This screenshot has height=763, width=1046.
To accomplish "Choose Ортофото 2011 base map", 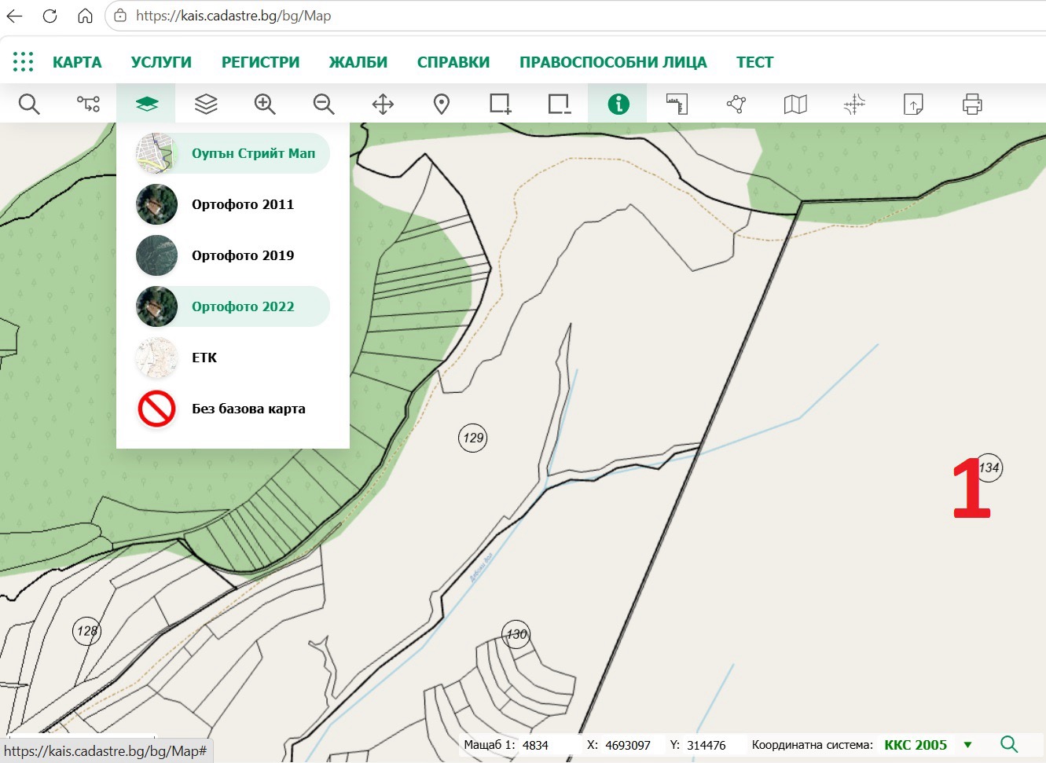I will 233,204.
